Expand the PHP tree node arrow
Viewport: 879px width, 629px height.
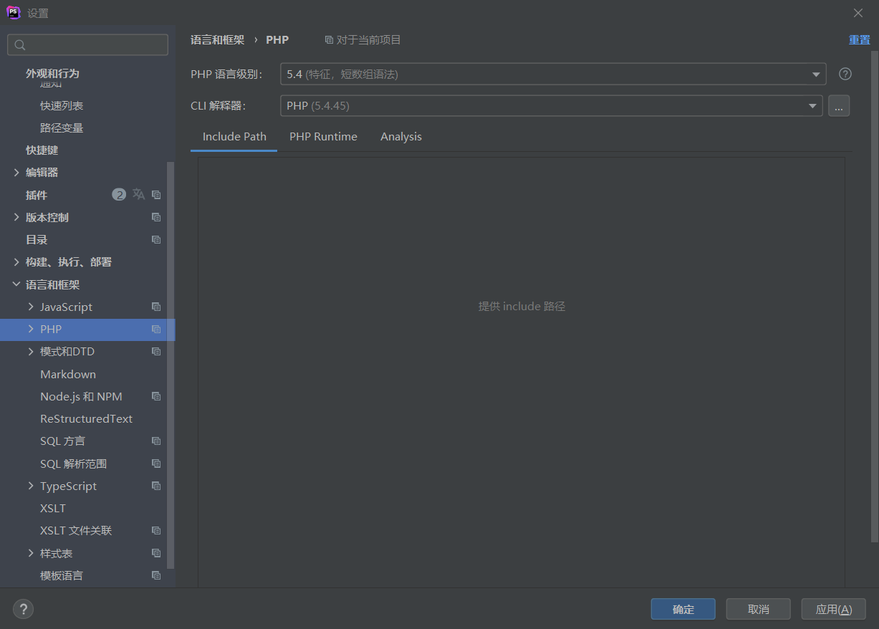click(x=31, y=329)
